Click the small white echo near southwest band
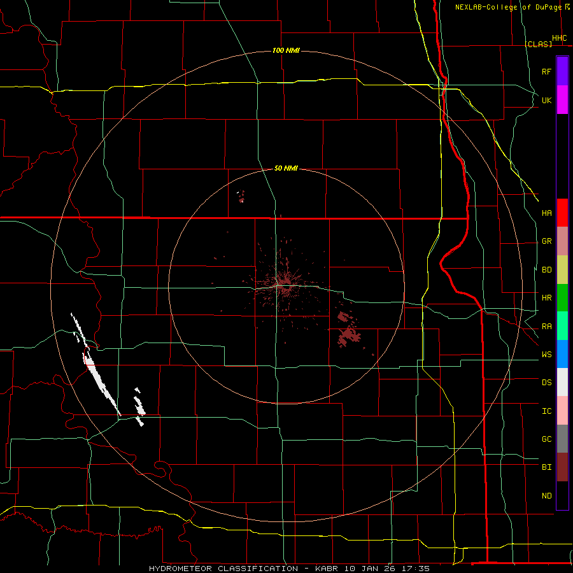 point(139,406)
